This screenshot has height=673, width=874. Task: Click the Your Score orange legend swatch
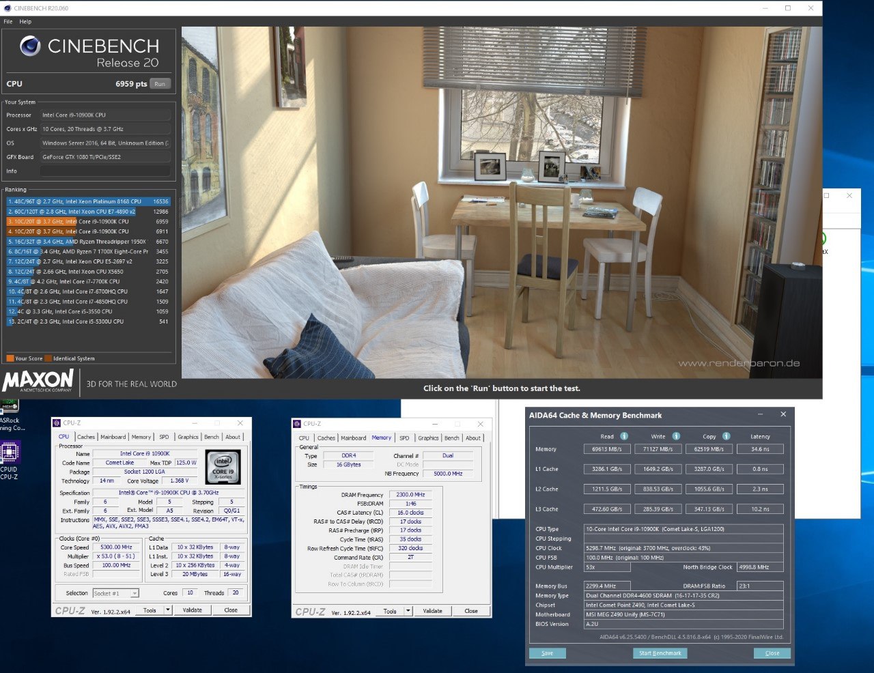click(10, 358)
